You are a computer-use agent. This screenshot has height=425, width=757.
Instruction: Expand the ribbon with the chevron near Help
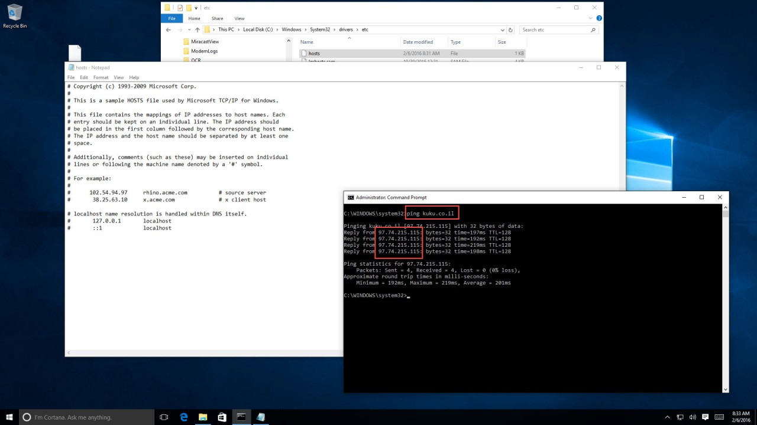(x=589, y=18)
